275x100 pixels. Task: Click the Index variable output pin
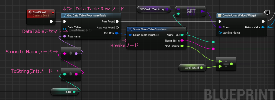pos(74,92)
